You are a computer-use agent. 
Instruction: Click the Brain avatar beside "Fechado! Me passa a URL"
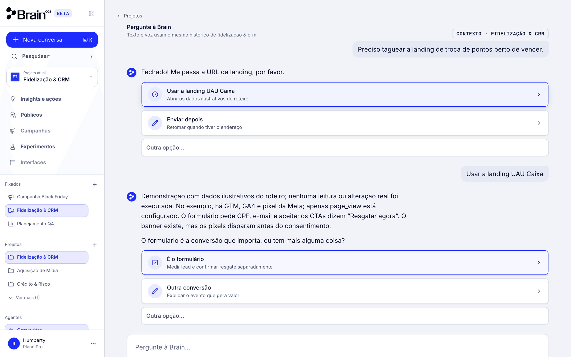pyautogui.click(x=132, y=72)
